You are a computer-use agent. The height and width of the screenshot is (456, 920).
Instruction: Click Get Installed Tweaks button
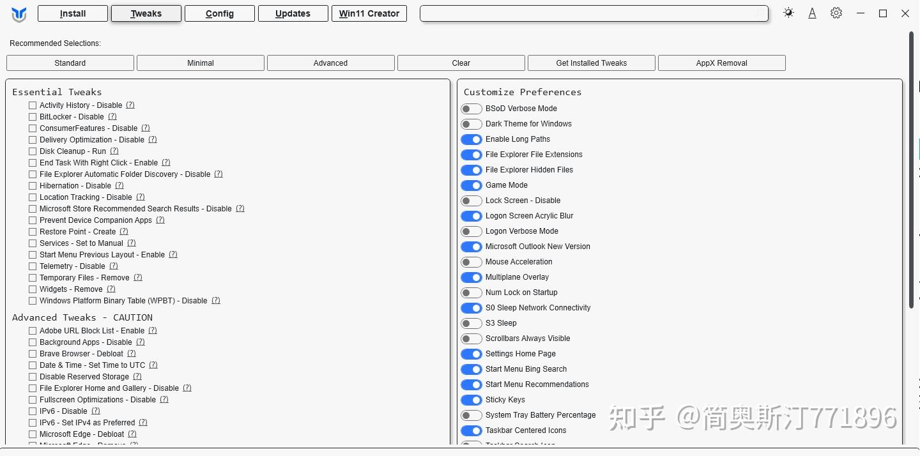[592, 63]
